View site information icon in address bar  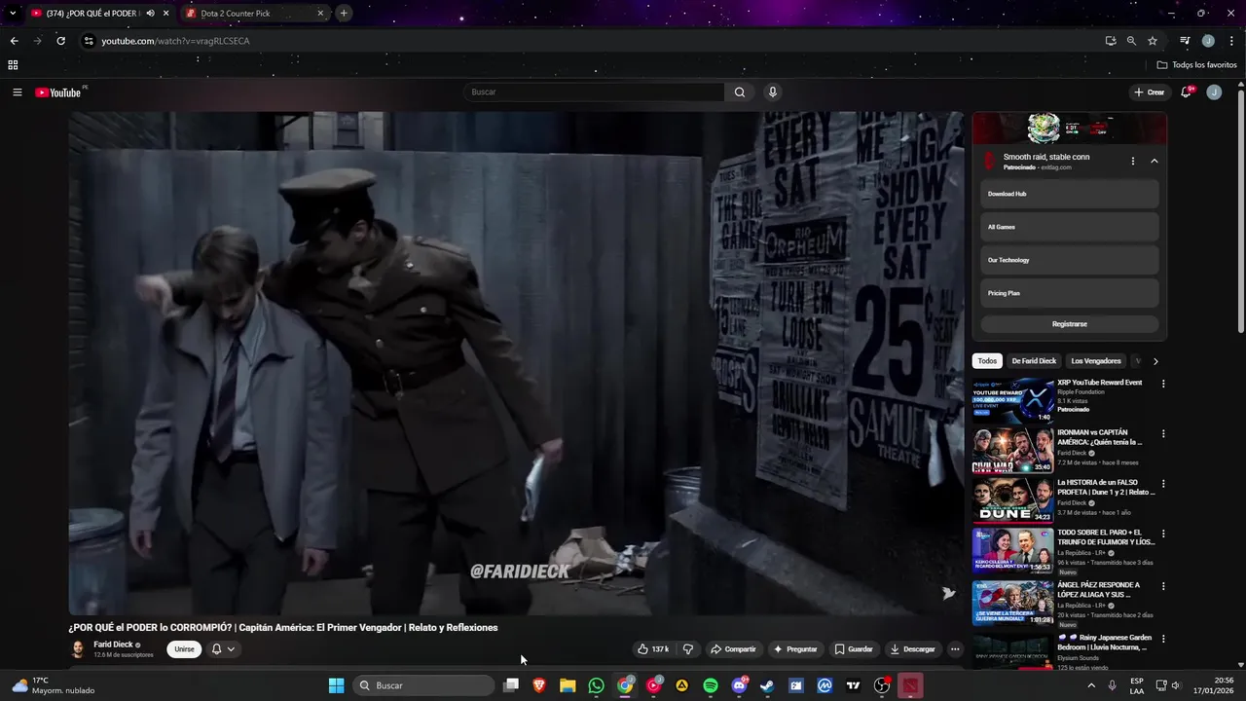pos(89,41)
